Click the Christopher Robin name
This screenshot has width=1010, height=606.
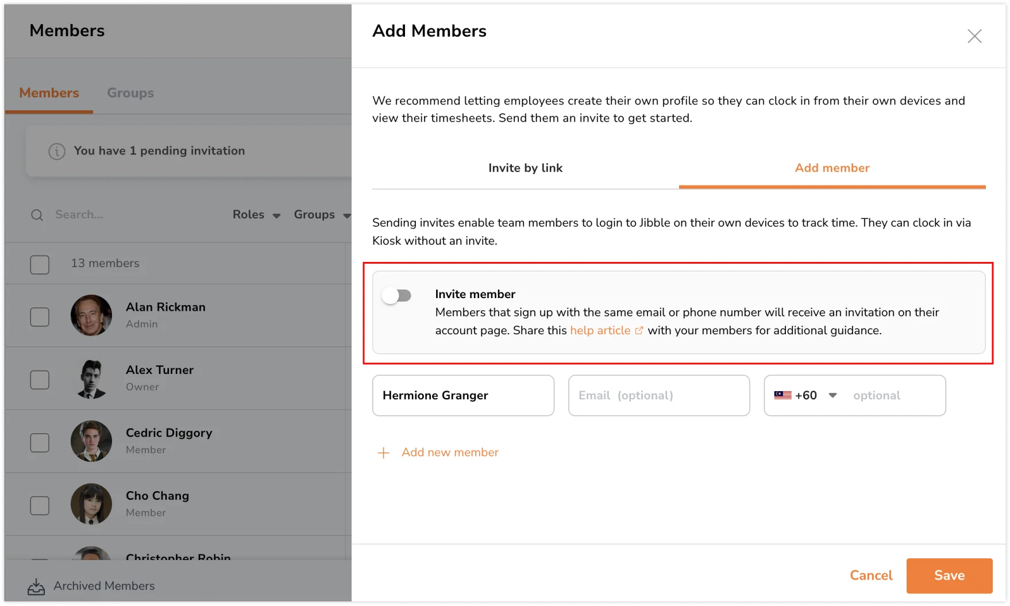tap(178, 556)
